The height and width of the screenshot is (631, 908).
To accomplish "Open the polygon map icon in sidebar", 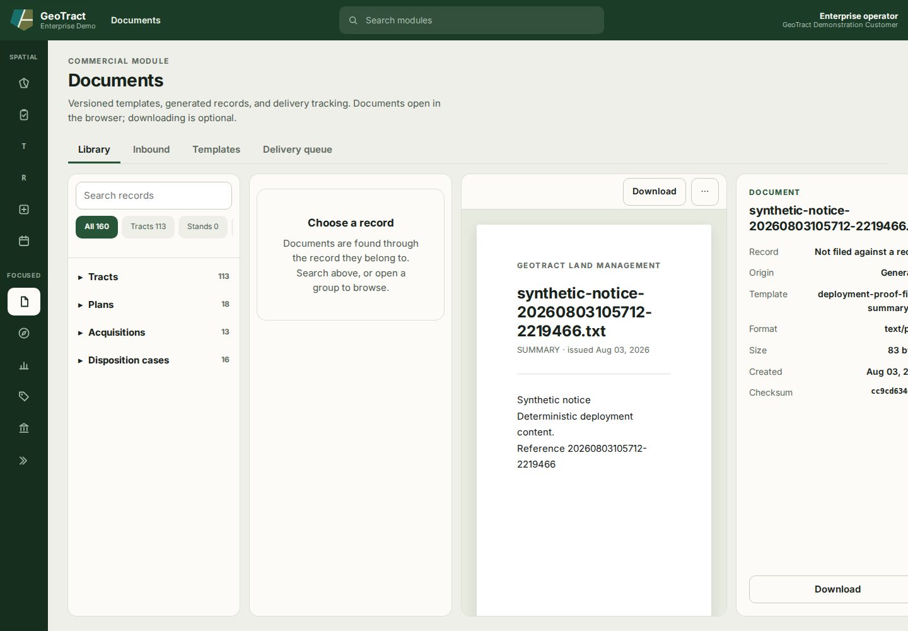I will [24, 83].
